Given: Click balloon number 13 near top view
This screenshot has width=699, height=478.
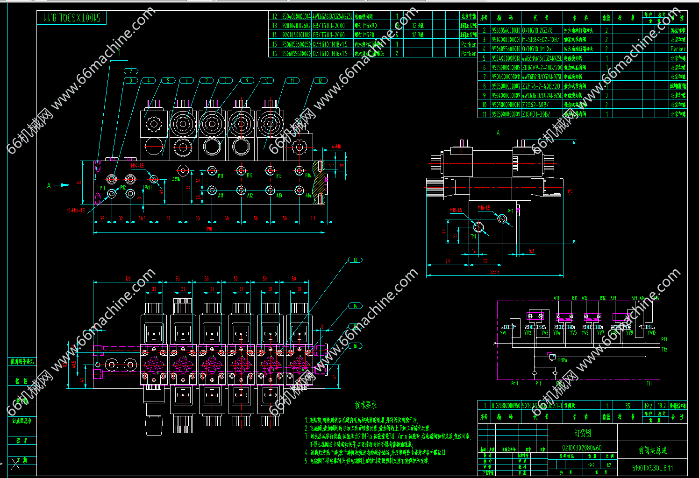Looking at the screenshot, I should [355, 260].
